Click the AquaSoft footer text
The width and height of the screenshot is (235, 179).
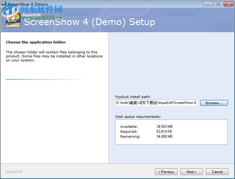[x=14, y=172]
